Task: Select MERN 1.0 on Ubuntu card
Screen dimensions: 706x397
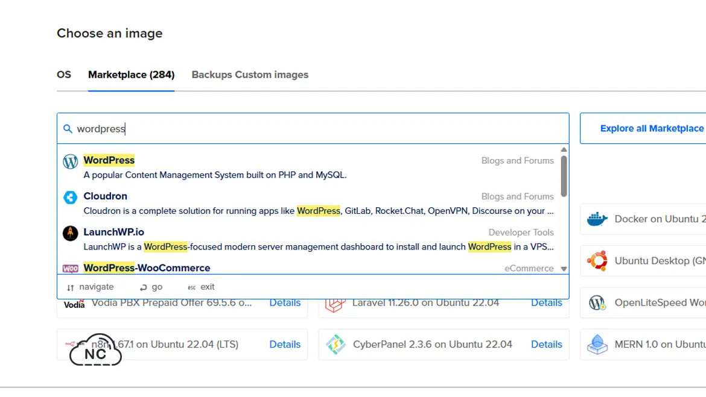Action: coord(643,345)
